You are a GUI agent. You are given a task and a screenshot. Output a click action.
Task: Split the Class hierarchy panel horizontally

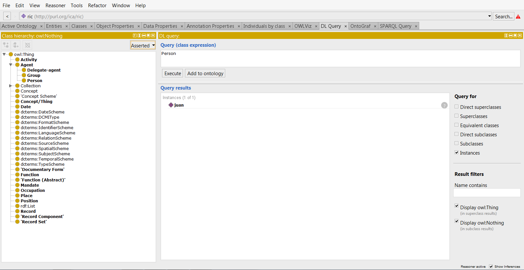tap(144, 36)
